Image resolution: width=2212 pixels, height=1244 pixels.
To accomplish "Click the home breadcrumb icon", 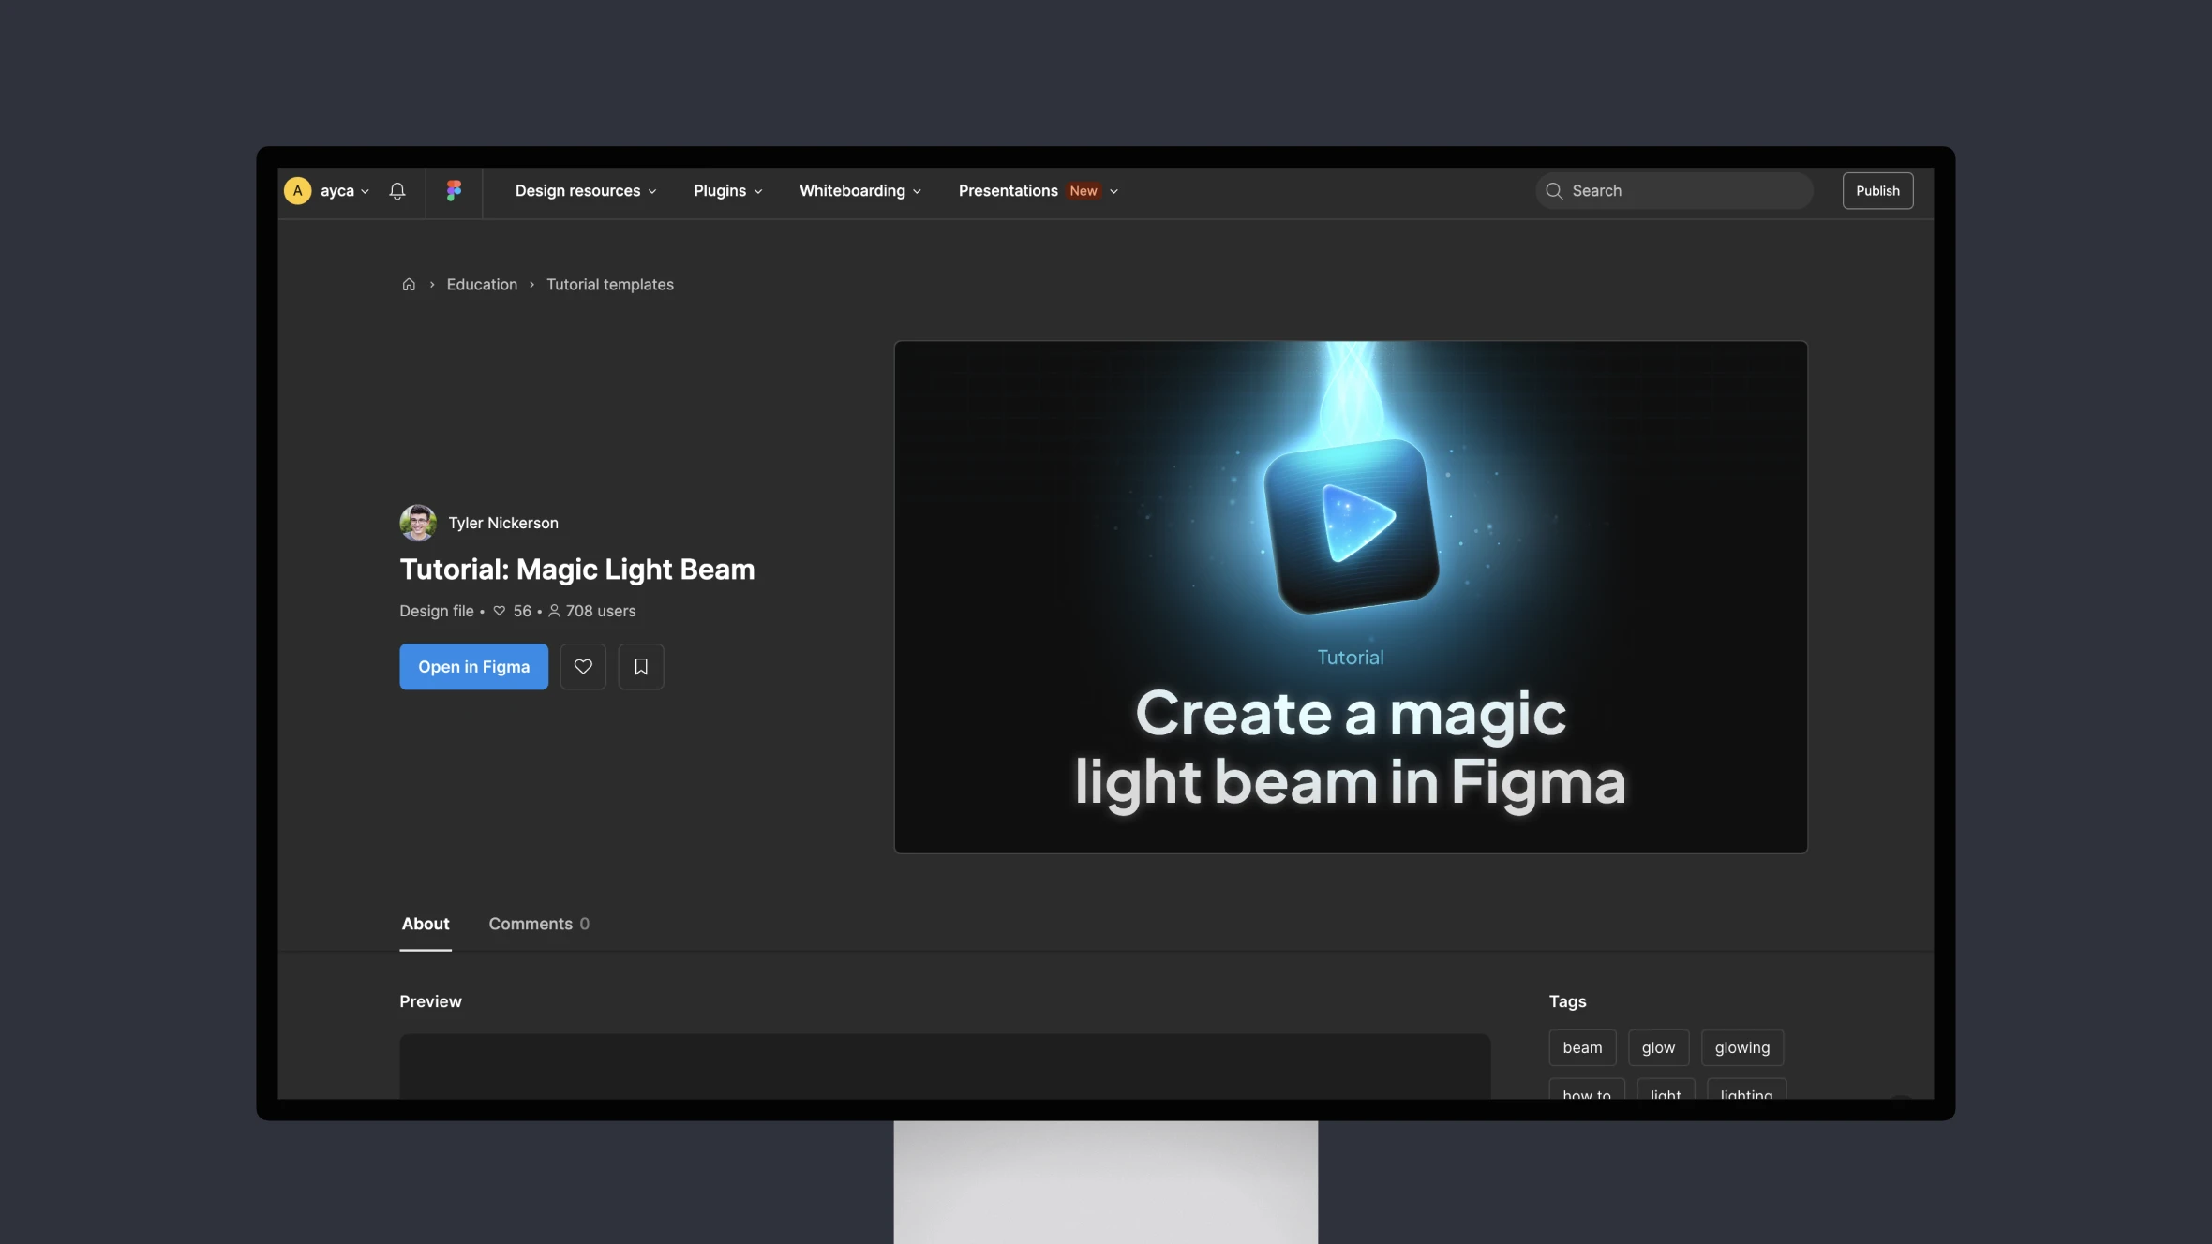I will [x=409, y=284].
